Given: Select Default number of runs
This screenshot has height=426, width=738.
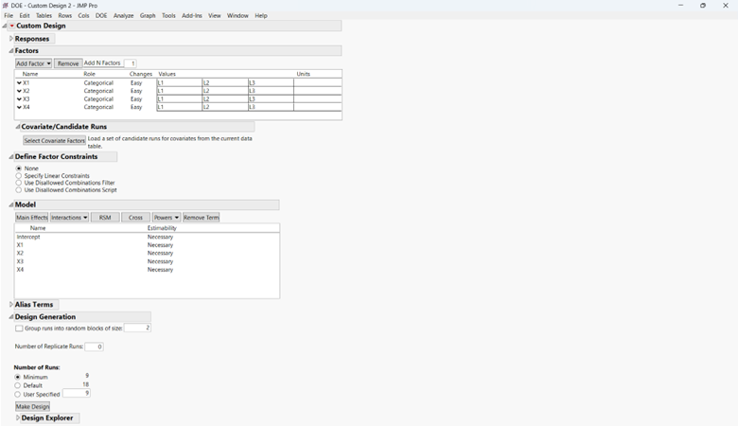Looking at the screenshot, I should click(x=18, y=385).
